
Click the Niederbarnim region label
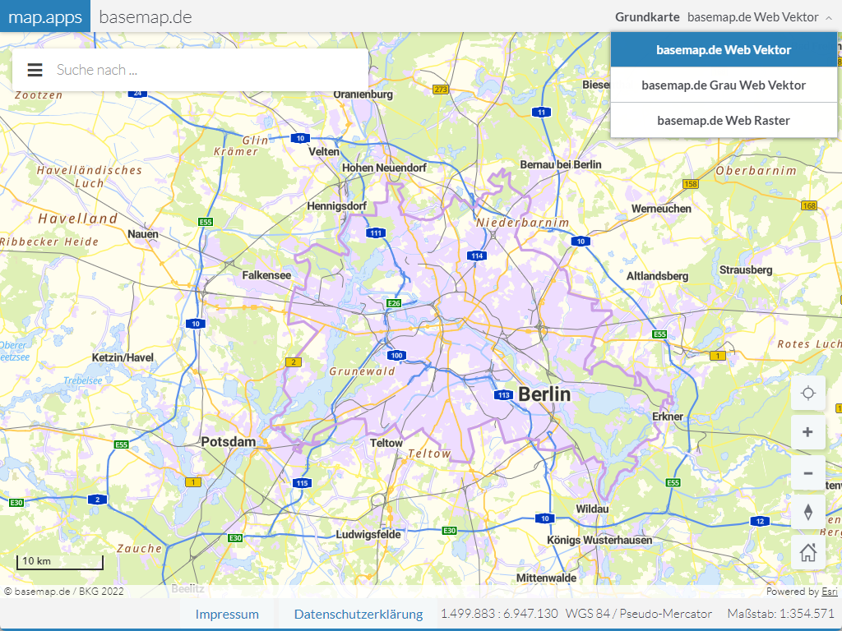(x=522, y=222)
